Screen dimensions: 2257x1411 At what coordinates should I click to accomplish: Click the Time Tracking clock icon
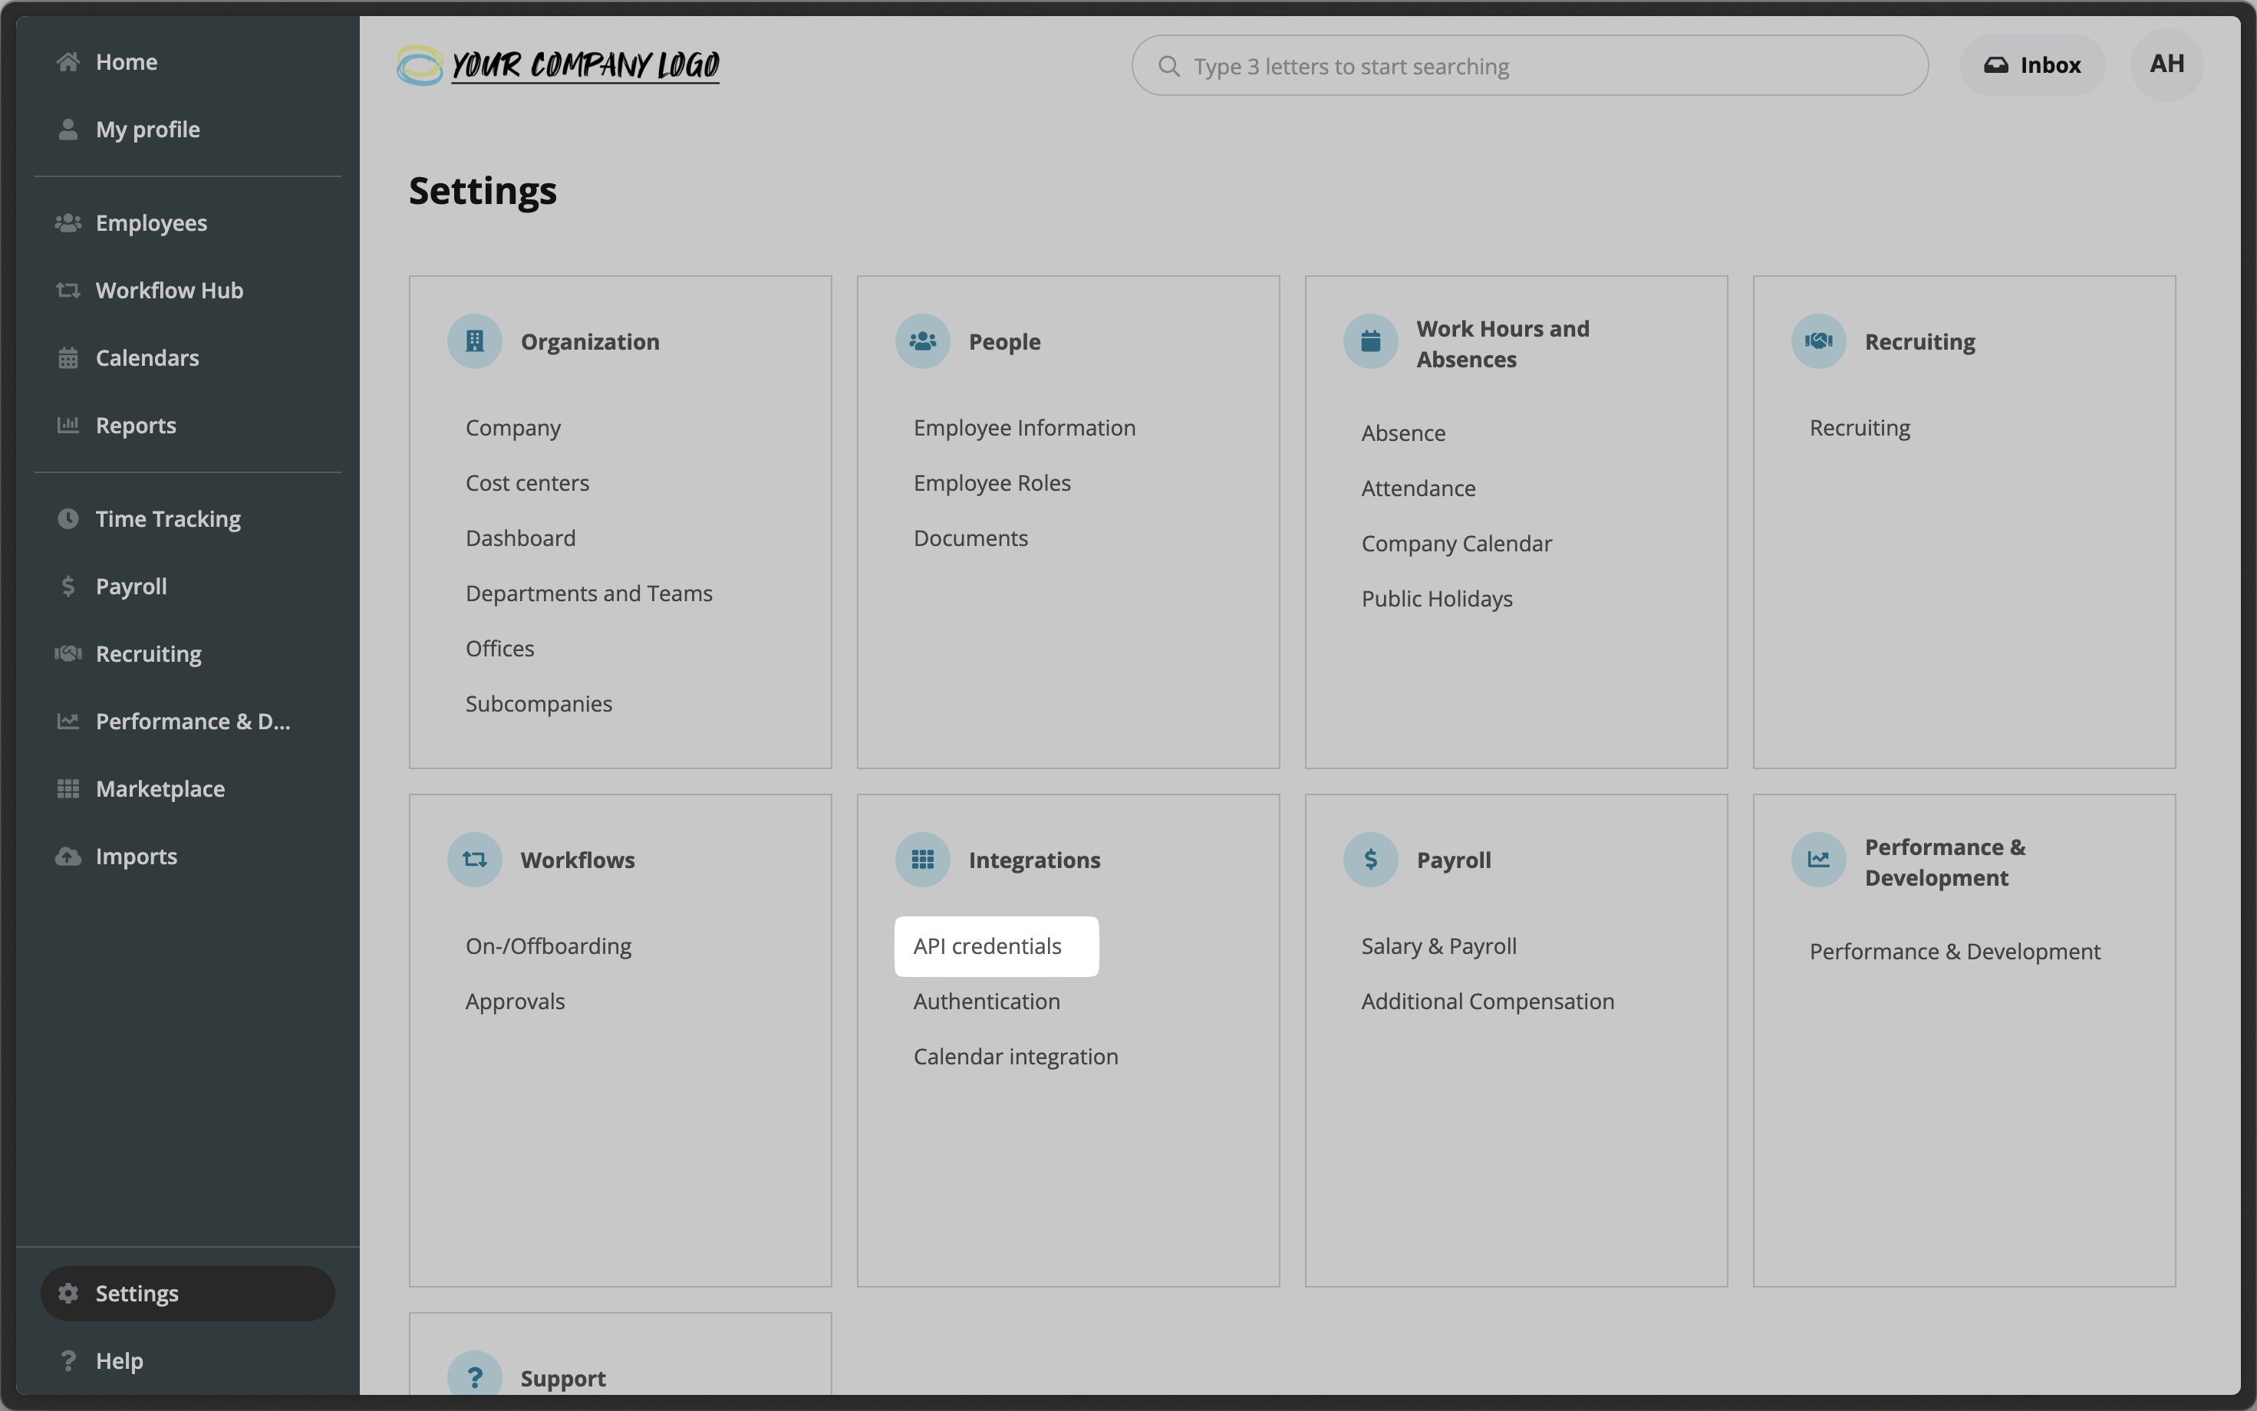pyautogui.click(x=68, y=519)
